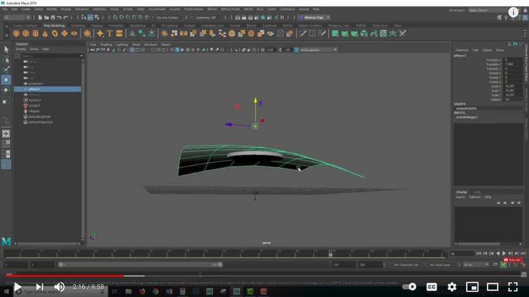
Task: Create a polygon disc from shelf
Action: click(74, 33)
